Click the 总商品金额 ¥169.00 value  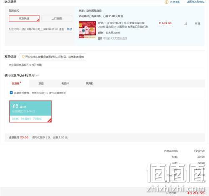click(199, 151)
